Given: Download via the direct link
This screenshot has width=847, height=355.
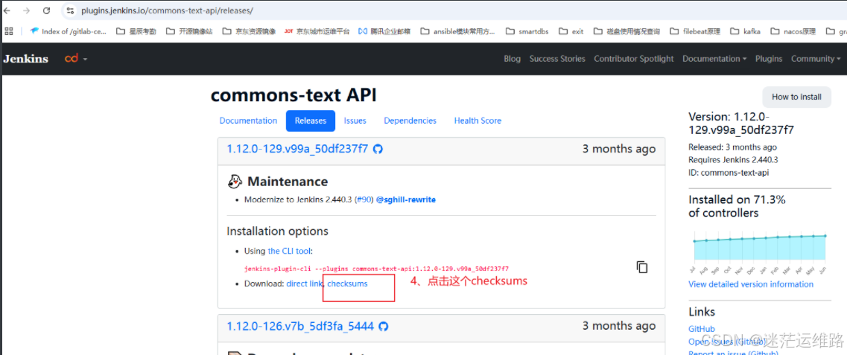Looking at the screenshot, I should point(304,284).
